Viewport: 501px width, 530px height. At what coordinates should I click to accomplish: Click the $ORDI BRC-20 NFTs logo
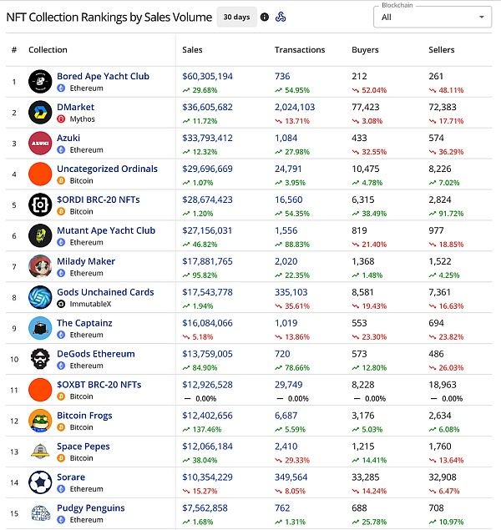(40, 204)
